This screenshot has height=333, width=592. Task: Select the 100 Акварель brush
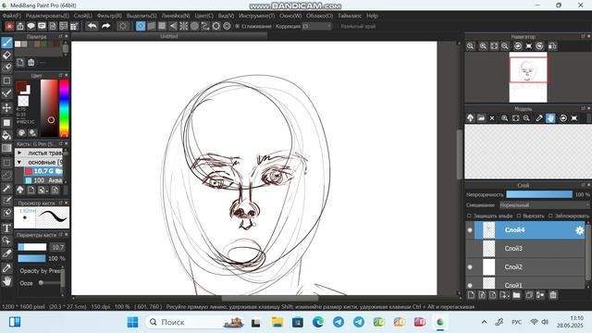click(x=43, y=180)
